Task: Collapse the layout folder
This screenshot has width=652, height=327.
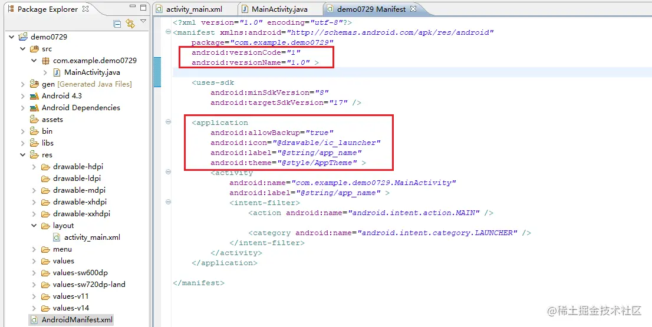Action: (x=34, y=226)
